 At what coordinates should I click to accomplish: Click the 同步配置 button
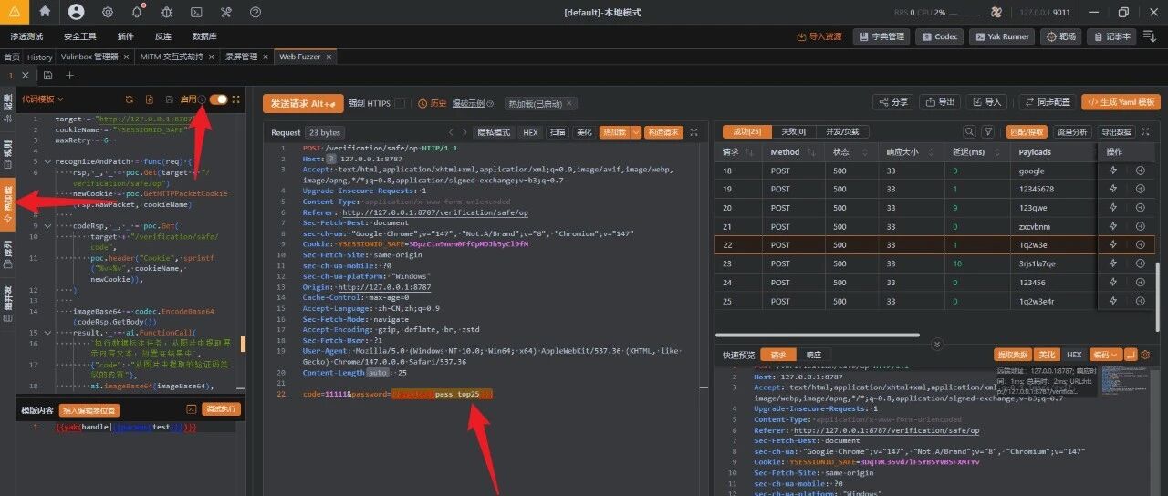click(1047, 102)
